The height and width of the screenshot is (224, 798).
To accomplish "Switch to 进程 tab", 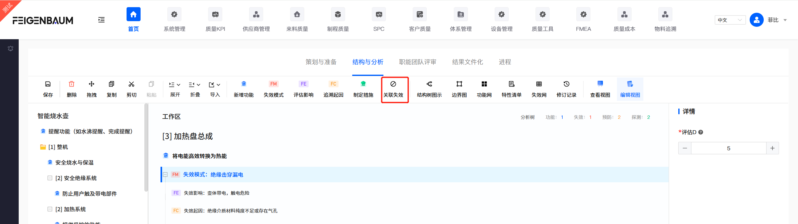I will click(505, 62).
